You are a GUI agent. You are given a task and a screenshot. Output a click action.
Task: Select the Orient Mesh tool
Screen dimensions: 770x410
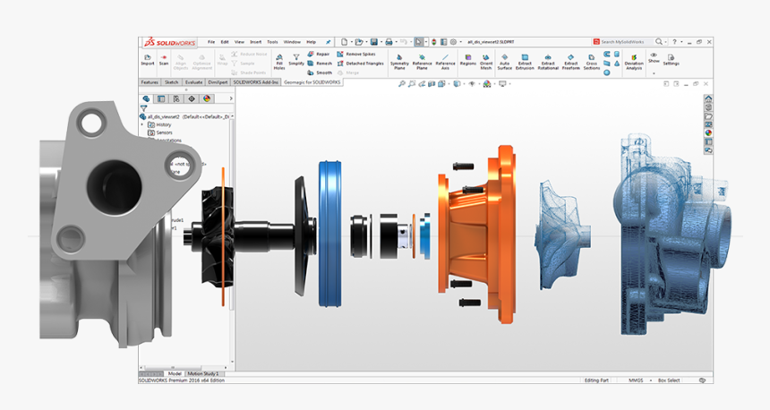point(486,63)
